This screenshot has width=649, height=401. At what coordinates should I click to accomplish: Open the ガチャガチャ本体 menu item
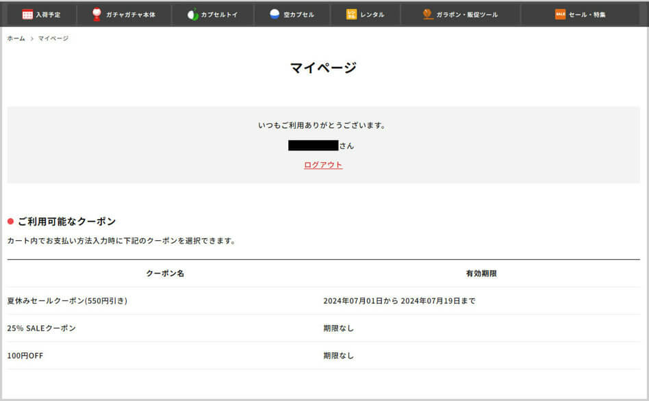click(130, 14)
